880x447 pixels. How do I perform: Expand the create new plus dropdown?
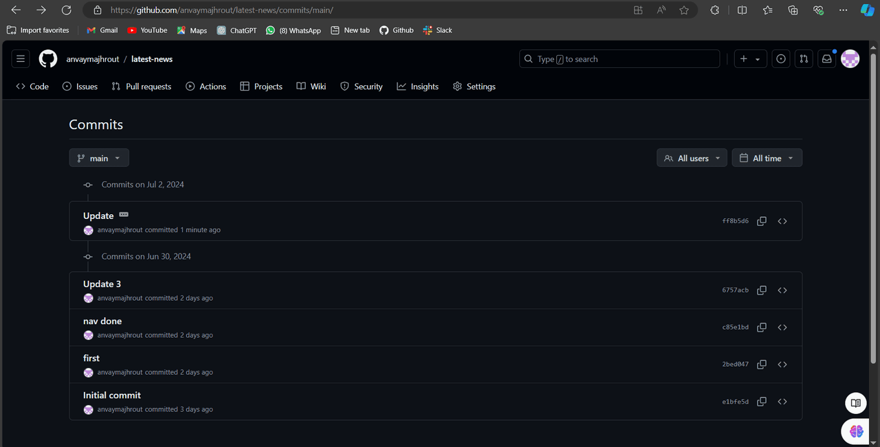[750, 59]
